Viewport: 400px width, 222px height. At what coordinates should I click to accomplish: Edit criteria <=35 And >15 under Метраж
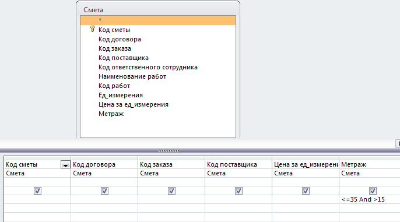click(370, 199)
